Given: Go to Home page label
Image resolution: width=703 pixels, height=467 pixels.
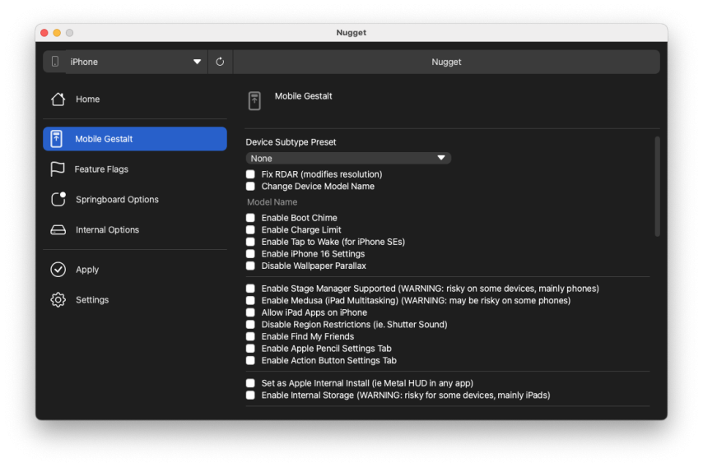Looking at the screenshot, I should 88,99.
